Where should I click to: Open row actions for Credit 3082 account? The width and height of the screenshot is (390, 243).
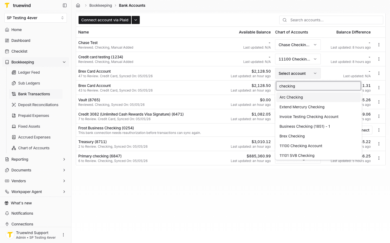point(379,116)
